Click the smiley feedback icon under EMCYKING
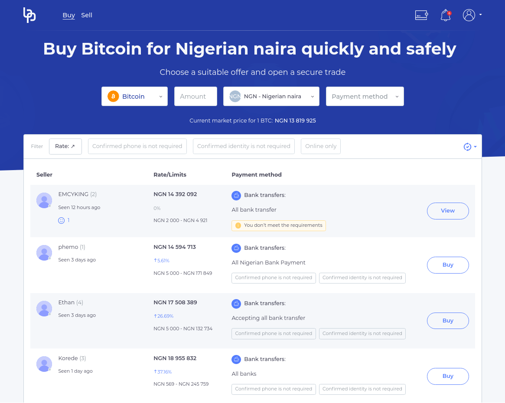 61,220
